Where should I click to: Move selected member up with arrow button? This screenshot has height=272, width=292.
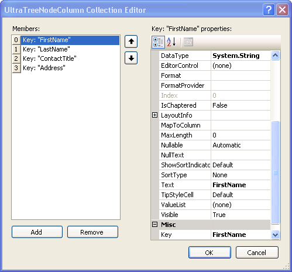tap(131, 42)
